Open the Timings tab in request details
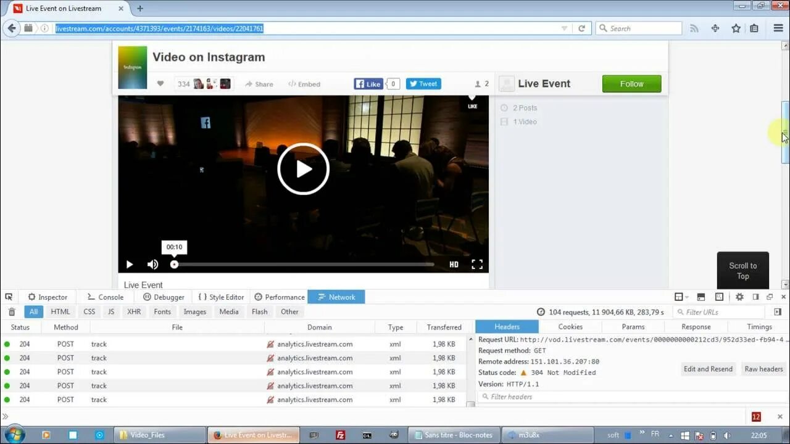This screenshot has width=790, height=444. point(759,327)
